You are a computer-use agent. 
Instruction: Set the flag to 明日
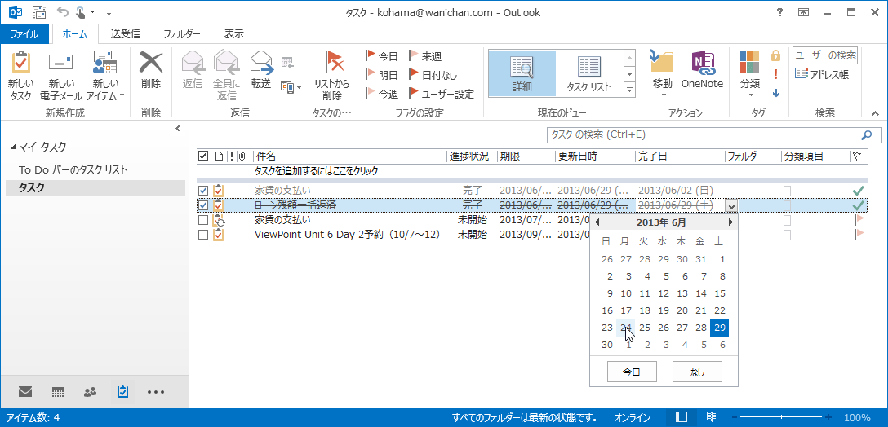382,75
